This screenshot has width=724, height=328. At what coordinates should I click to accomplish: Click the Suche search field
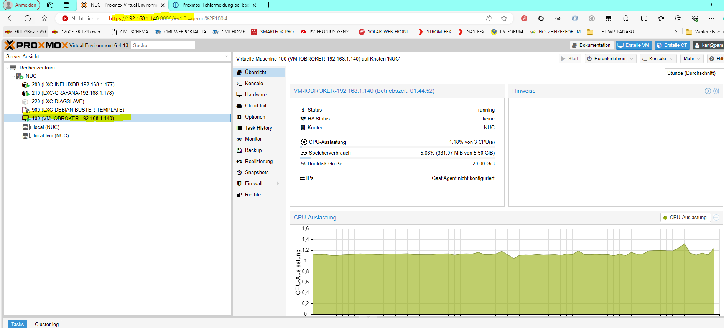click(x=163, y=45)
